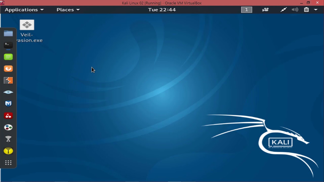Click the network connection status icon
324x182 pixels.
click(284, 10)
